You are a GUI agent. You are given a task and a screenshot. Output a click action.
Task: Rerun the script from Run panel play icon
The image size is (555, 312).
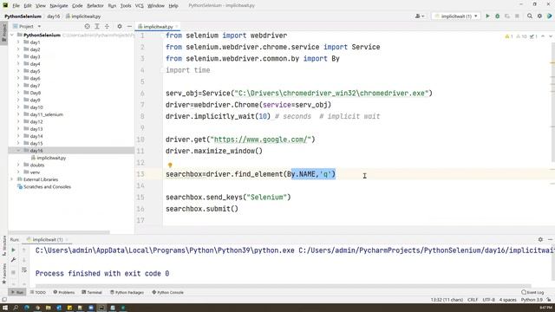point(14,250)
